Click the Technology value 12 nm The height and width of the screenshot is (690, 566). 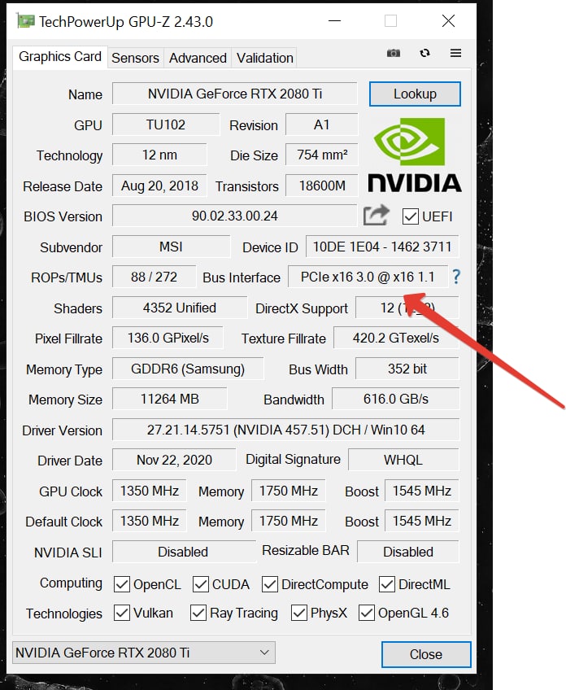click(x=159, y=155)
